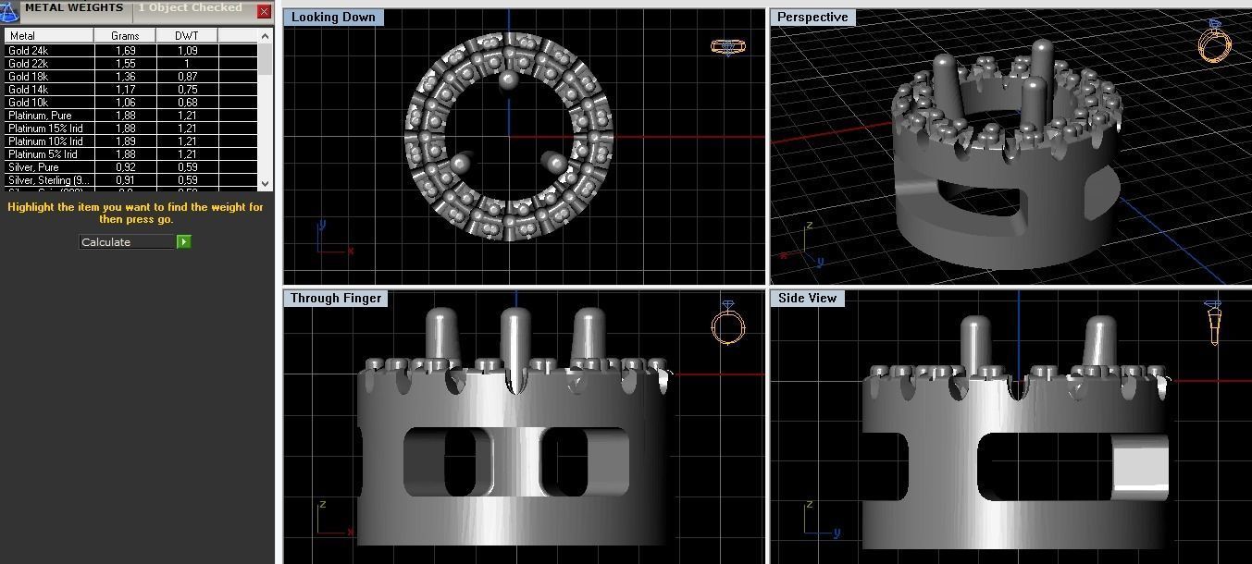This screenshot has width=1252, height=564.
Task: Select the Platinum 10% Irid row
Action: tap(130, 141)
